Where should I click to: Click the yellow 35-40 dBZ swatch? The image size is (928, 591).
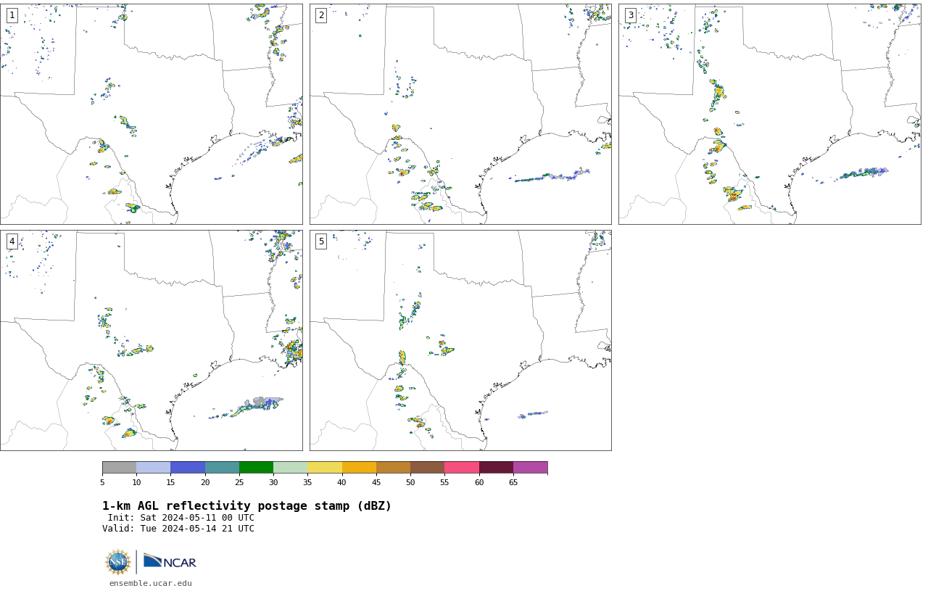(325, 468)
